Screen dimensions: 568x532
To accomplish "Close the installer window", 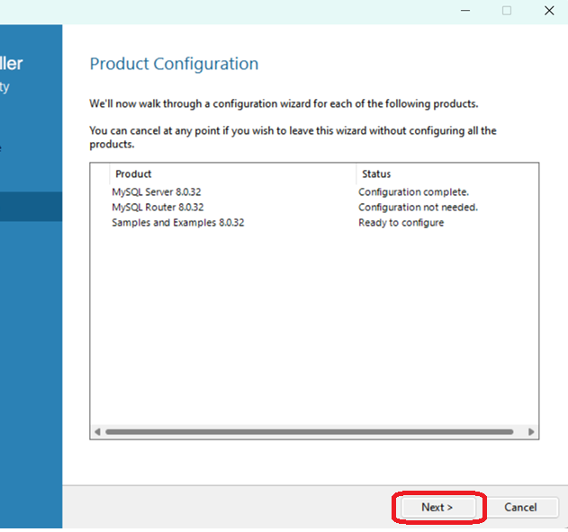I will (549, 11).
